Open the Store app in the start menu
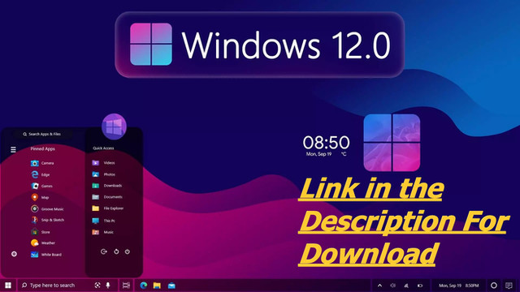Viewport: 520px width, 292px height. 41,232
